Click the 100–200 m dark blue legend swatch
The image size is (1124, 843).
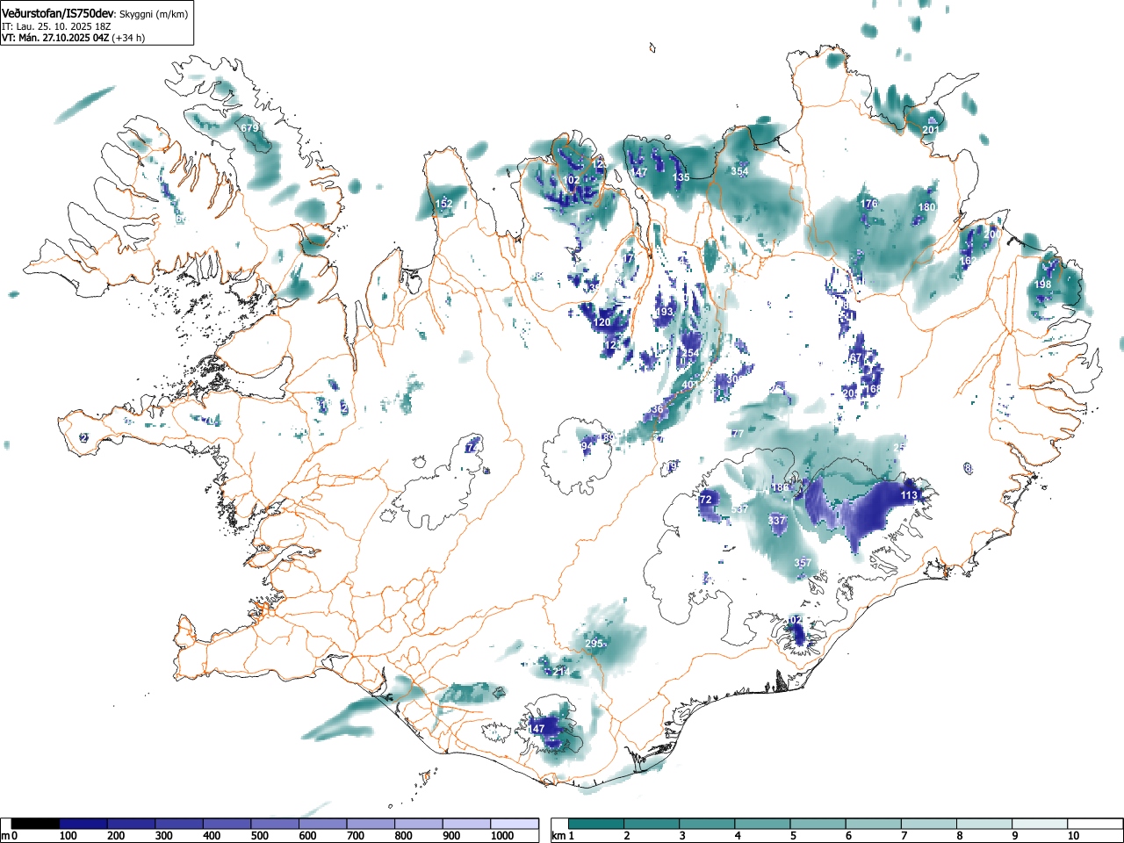[83, 824]
